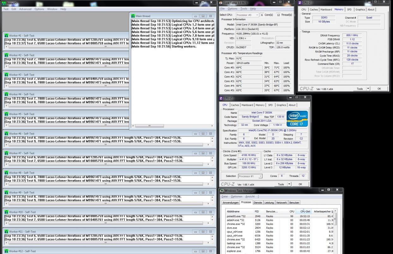The width and height of the screenshot is (393, 254).
Task: Click the Worker #7 window icon
Action: pyautogui.click(x=6, y=153)
